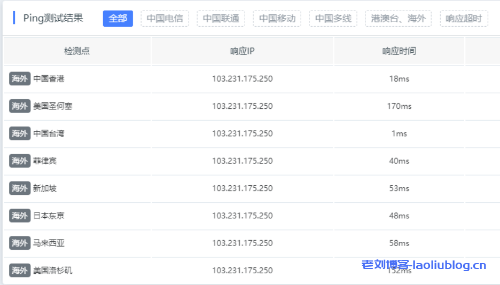The width and height of the screenshot is (500, 285).
Task: Click 海外 tag next to 中国台湾
Action: click(x=20, y=133)
